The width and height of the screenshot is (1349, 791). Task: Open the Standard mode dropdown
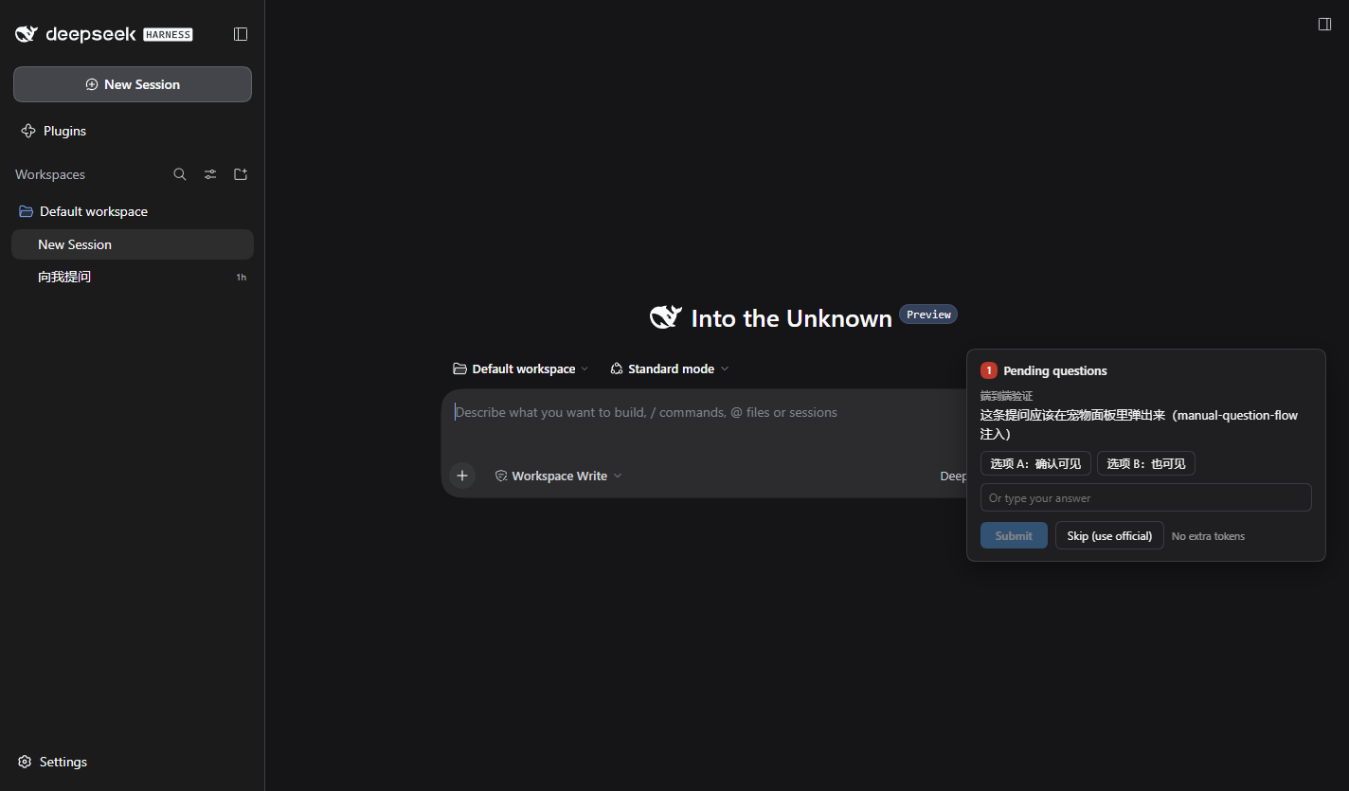(670, 369)
